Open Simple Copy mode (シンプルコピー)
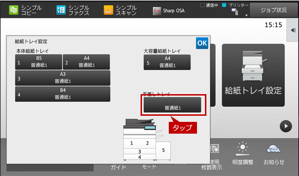The height and width of the screenshot is (176, 299). click(x=25, y=10)
